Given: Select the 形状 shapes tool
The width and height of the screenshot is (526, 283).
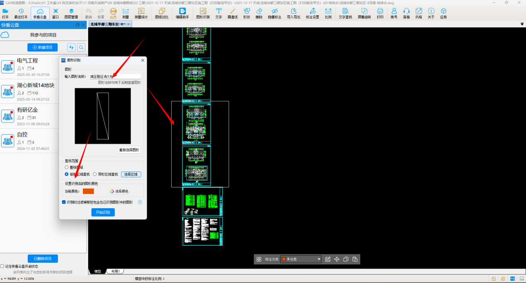Looking at the screenshot, I should 247,13.
